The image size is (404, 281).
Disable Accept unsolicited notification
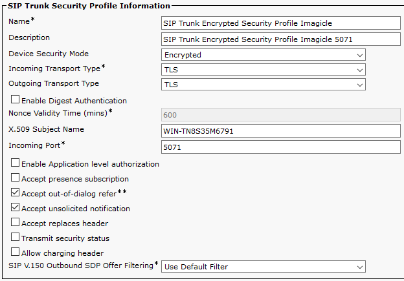point(16,208)
